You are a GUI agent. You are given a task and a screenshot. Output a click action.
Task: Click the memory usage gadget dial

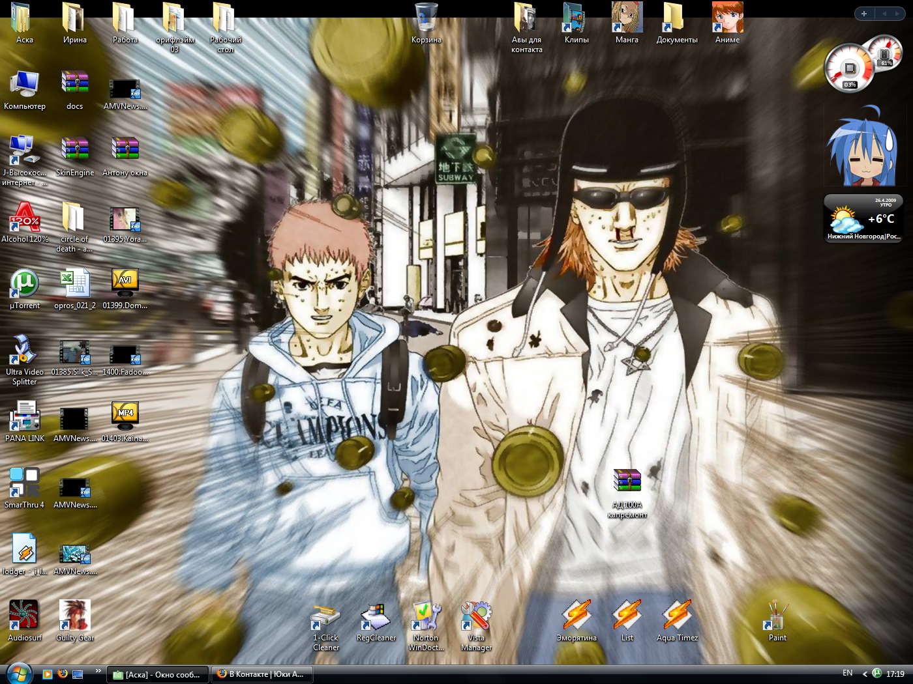(x=886, y=53)
